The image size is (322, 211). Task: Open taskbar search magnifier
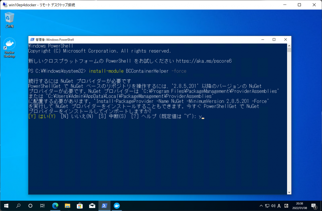[18, 206]
